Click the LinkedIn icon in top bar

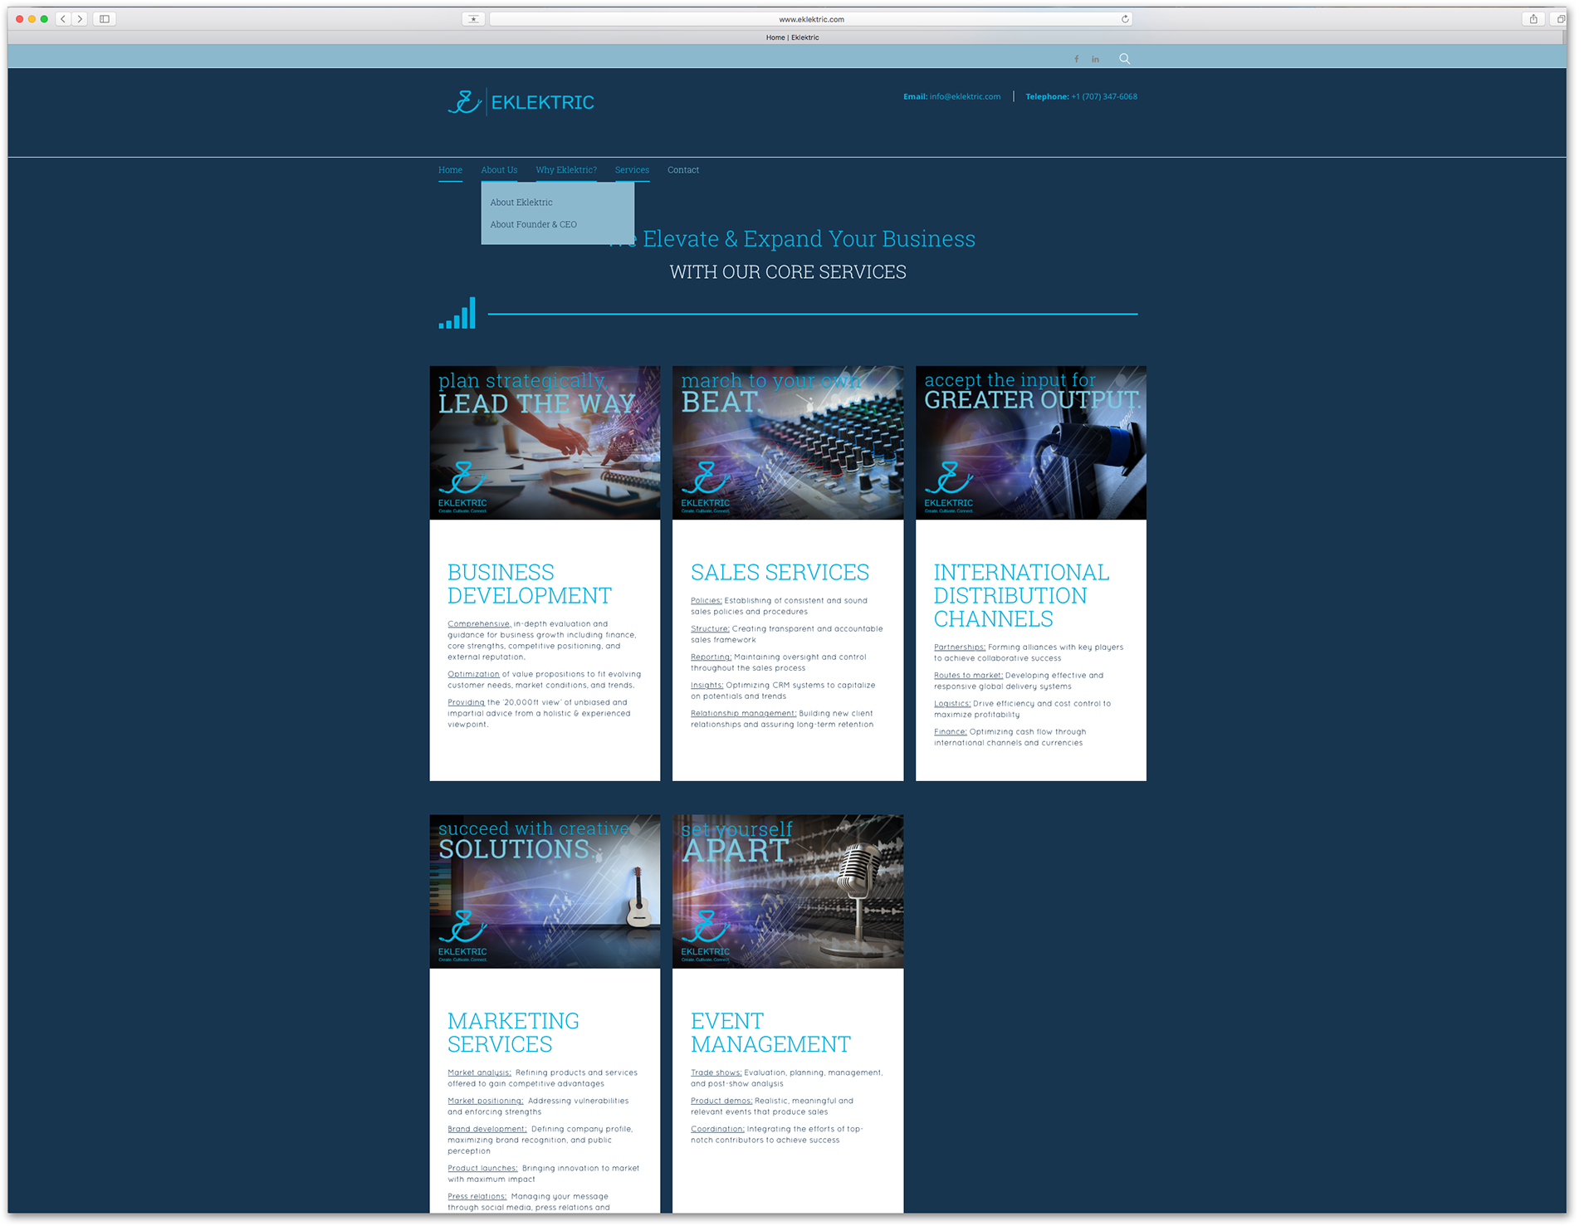click(x=1095, y=59)
